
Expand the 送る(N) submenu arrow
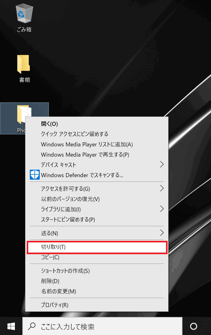pyautogui.click(x=162, y=233)
